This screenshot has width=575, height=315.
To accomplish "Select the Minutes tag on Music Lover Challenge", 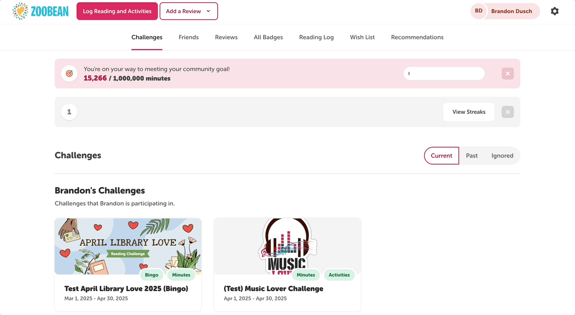I will 306,275.
